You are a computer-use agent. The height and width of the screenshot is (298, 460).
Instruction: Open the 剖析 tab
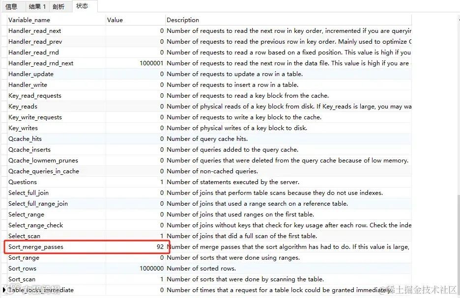[58, 6]
